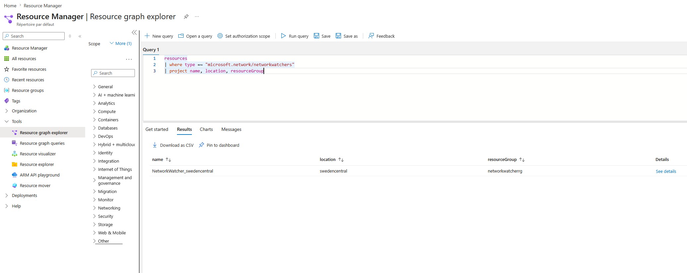Open Resource explorer folder icon
The image size is (687, 273).
tap(15, 164)
